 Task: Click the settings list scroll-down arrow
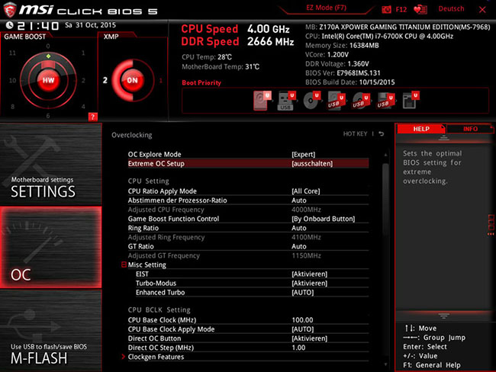point(385,364)
